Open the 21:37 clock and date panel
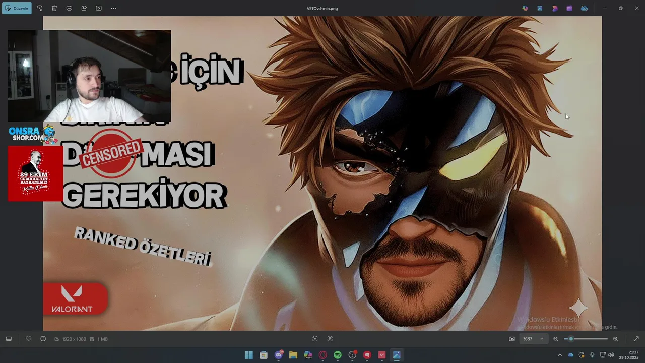645x363 pixels. coord(629,355)
